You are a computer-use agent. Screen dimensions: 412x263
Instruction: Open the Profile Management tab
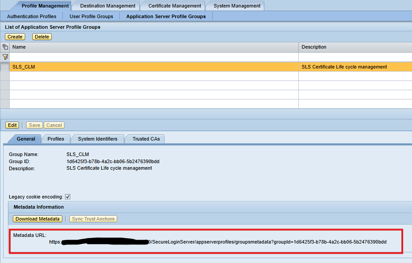click(x=45, y=6)
